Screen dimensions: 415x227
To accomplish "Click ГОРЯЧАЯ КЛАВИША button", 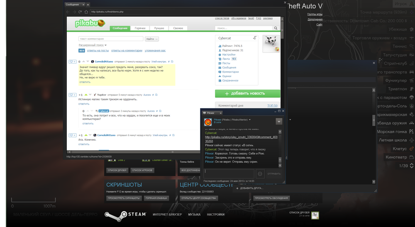I will tap(156, 198).
